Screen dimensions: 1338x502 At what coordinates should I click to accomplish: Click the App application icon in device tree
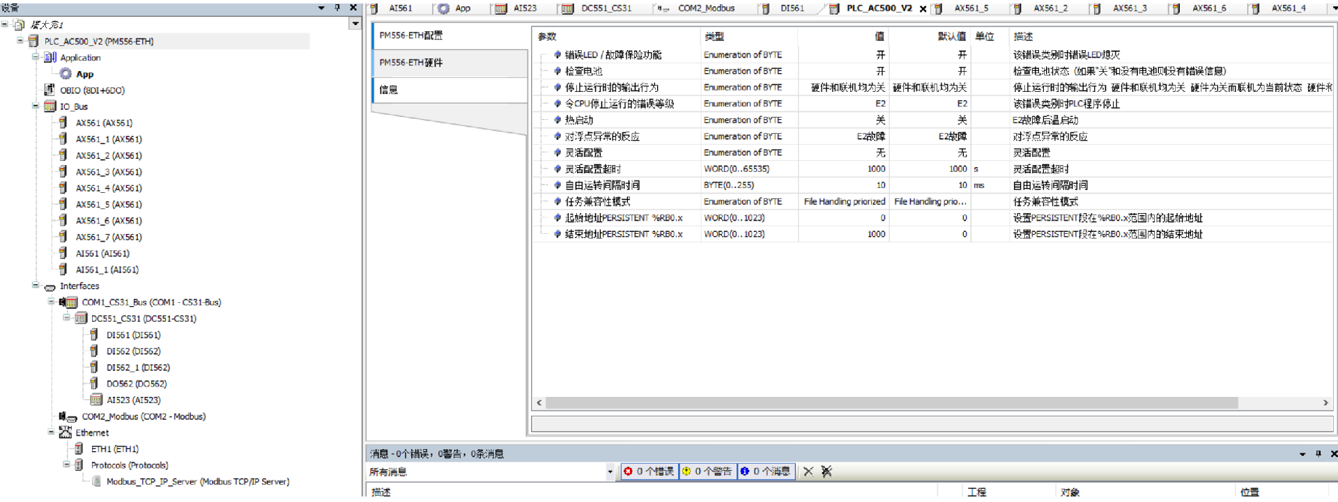pyautogui.click(x=66, y=74)
